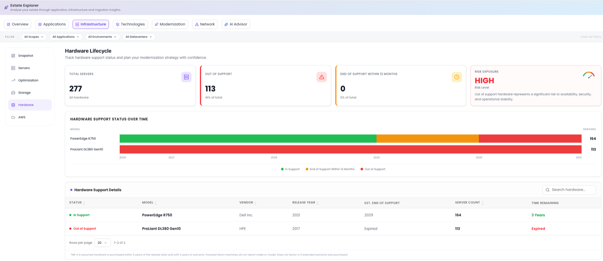Image resolution: width=603 pixels, height=261 pixels.
Task: Sort table by Server Count arrows
Action: [482, 203]
